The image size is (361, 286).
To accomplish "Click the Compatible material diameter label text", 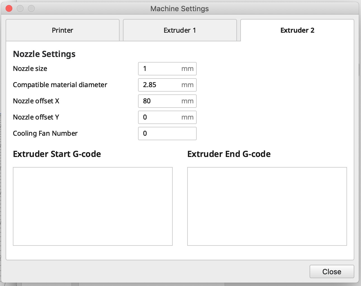I will click(60, 85).
